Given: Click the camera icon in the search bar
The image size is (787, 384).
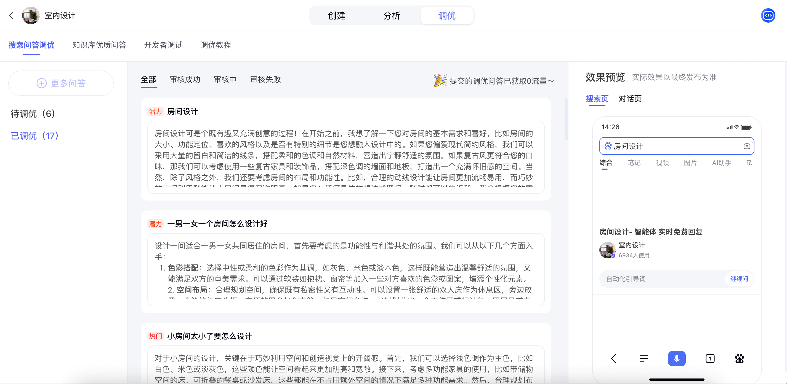Looking at the screenshot, I should point(746,146).
